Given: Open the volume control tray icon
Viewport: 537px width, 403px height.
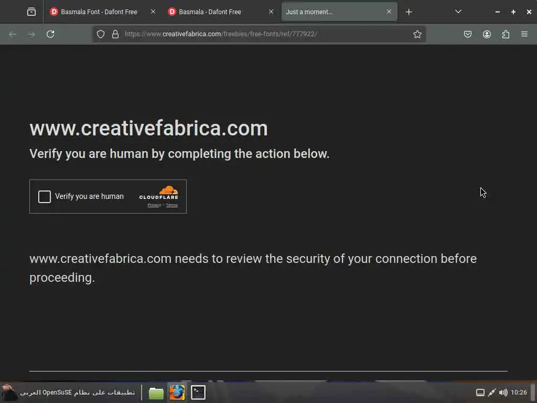Looking at the screenshot, I should (x=503, y=393).
